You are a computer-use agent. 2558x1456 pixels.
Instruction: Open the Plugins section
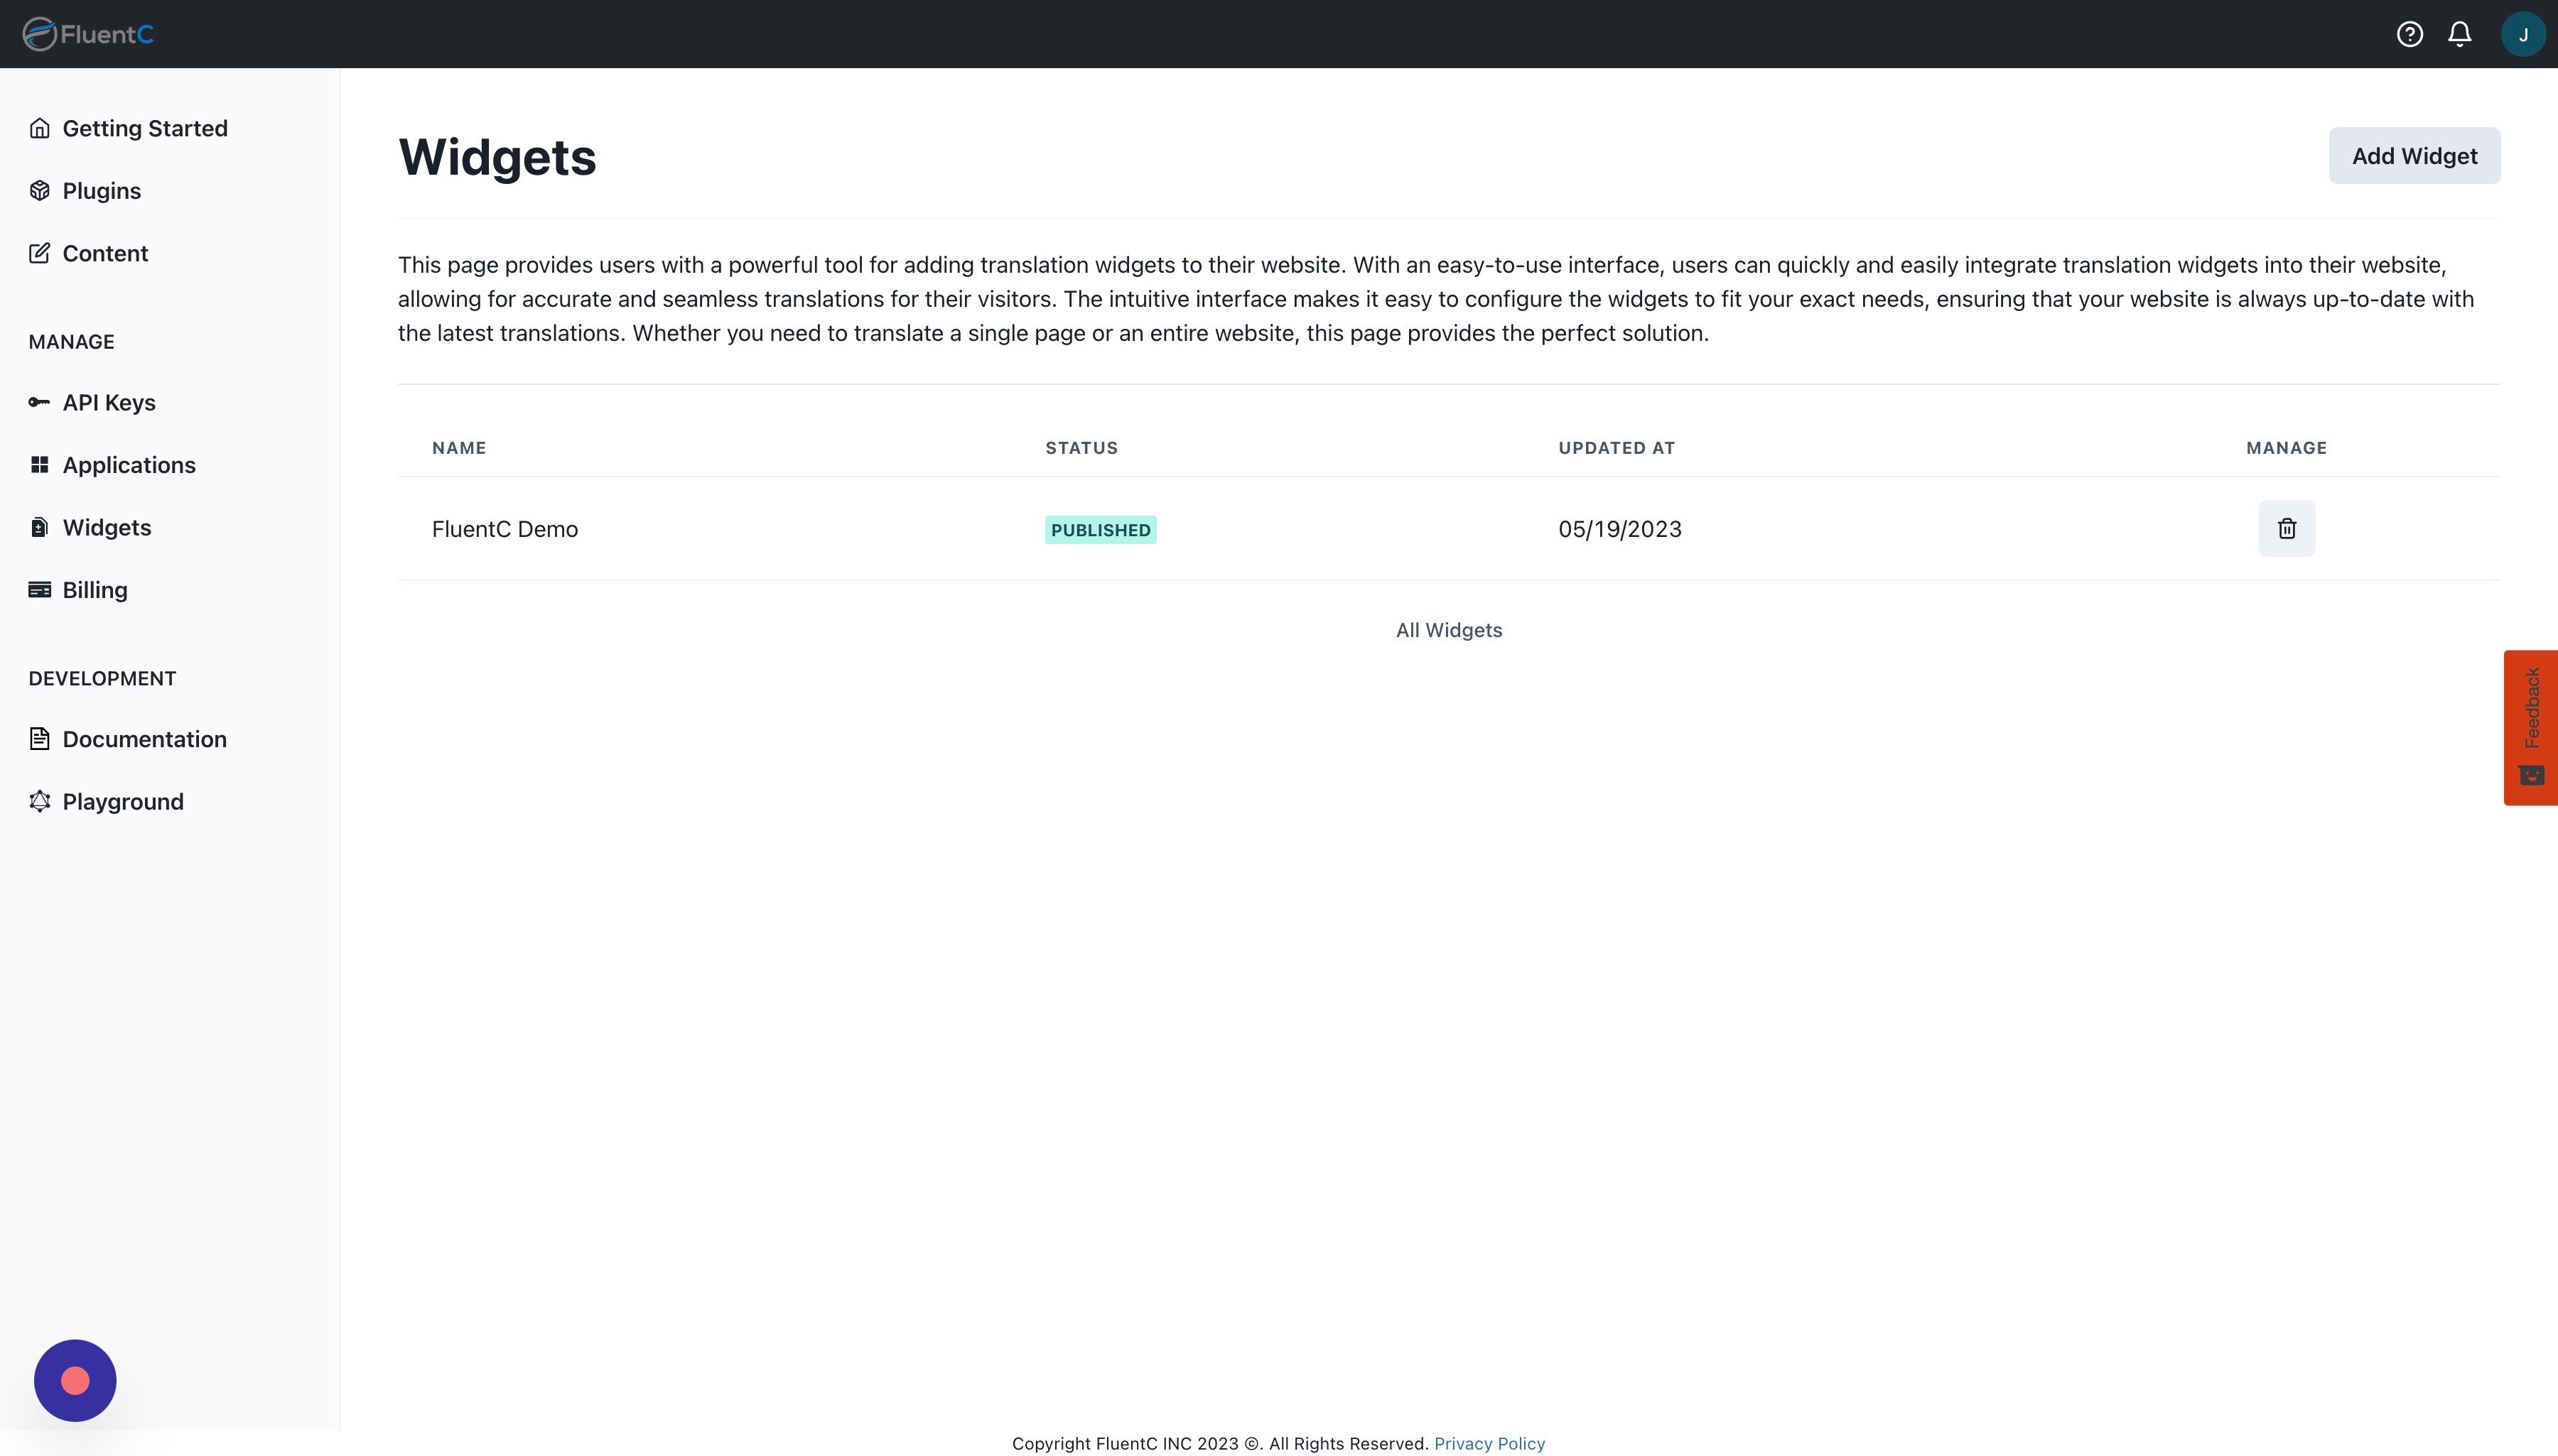tap(101, 191)
